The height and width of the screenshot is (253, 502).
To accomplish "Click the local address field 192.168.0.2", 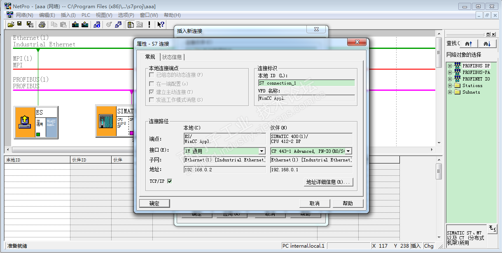I will 224,169.
